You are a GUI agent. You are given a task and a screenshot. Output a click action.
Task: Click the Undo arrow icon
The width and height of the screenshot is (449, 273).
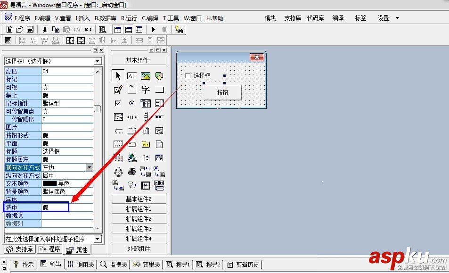[x=88, y=29]
